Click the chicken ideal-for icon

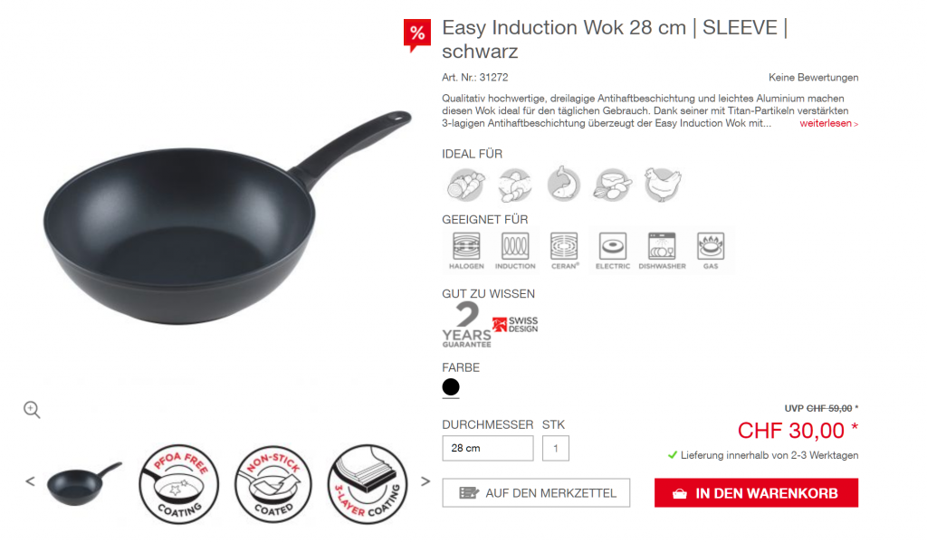click(662, 184)
